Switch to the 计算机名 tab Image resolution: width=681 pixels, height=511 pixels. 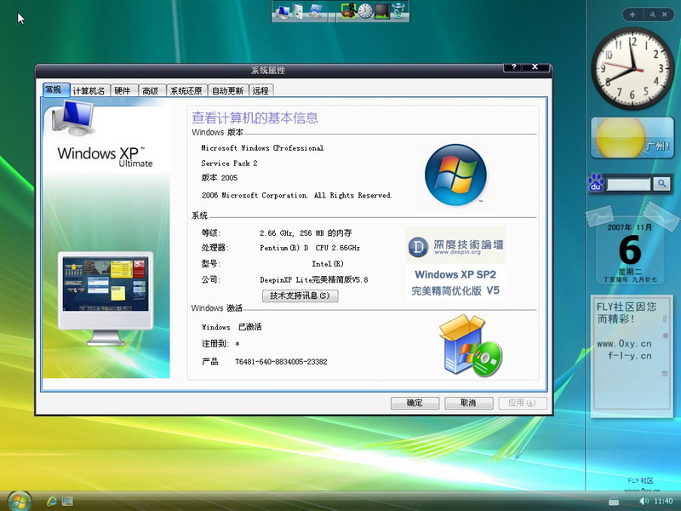coord(89,90)
